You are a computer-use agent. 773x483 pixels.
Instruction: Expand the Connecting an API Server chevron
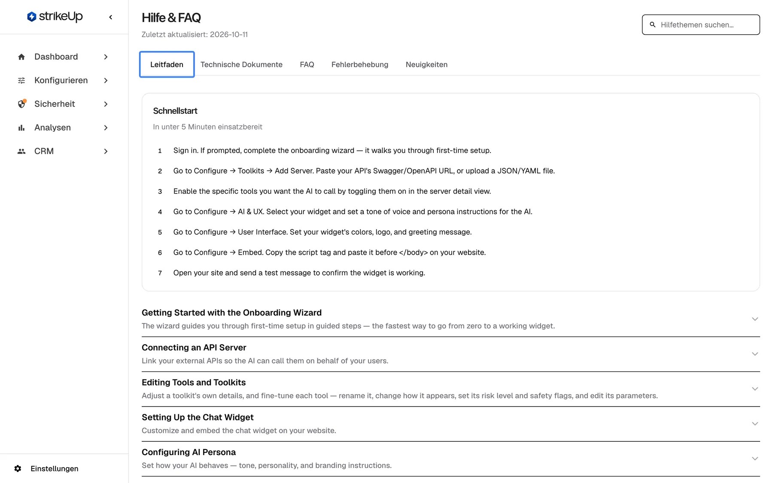(x=755, y=354)
